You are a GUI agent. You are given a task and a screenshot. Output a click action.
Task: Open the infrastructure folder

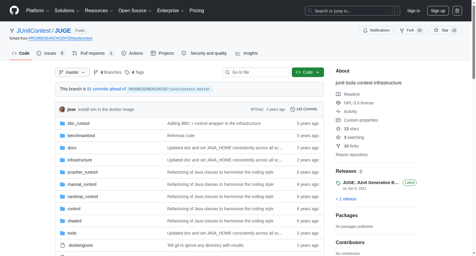(80, 160)
